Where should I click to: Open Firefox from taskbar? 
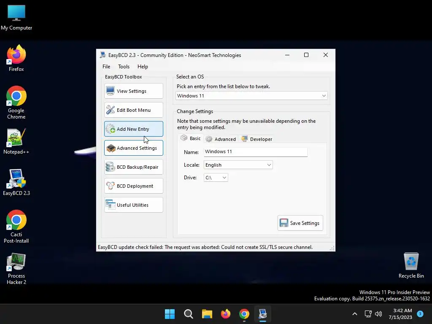pyautogui.click(x=226, y=314)
